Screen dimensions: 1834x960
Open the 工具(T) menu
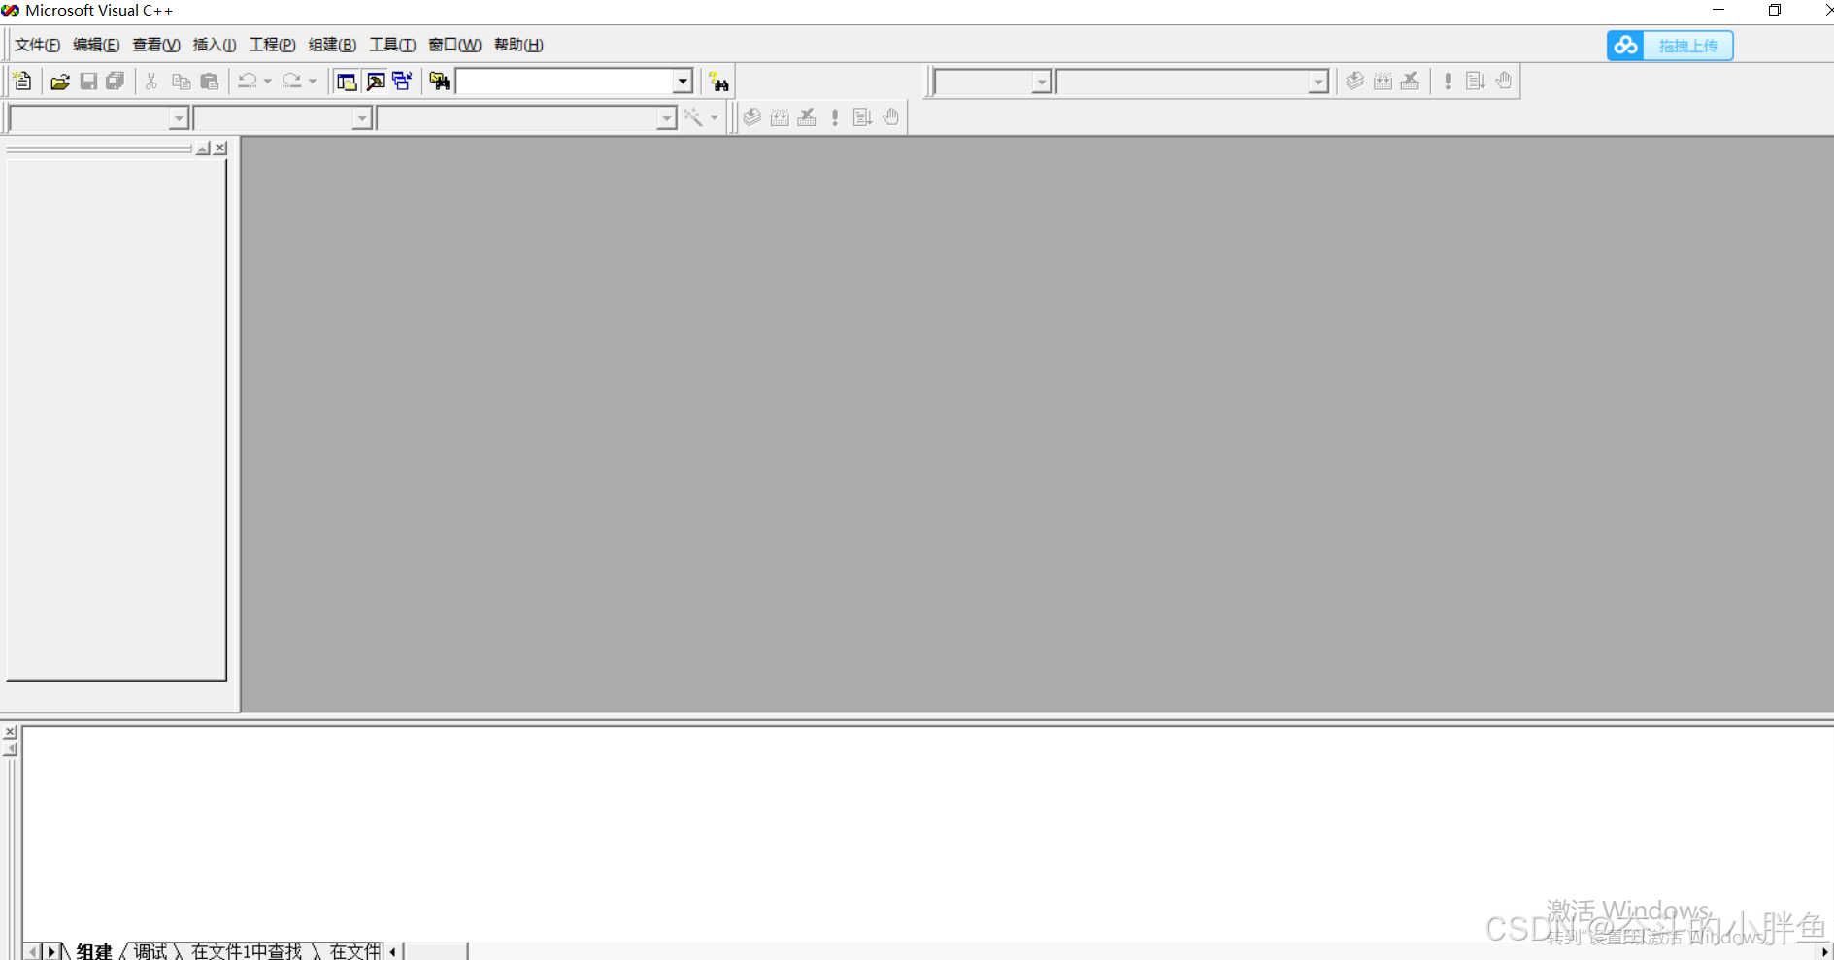coord(392,45)
